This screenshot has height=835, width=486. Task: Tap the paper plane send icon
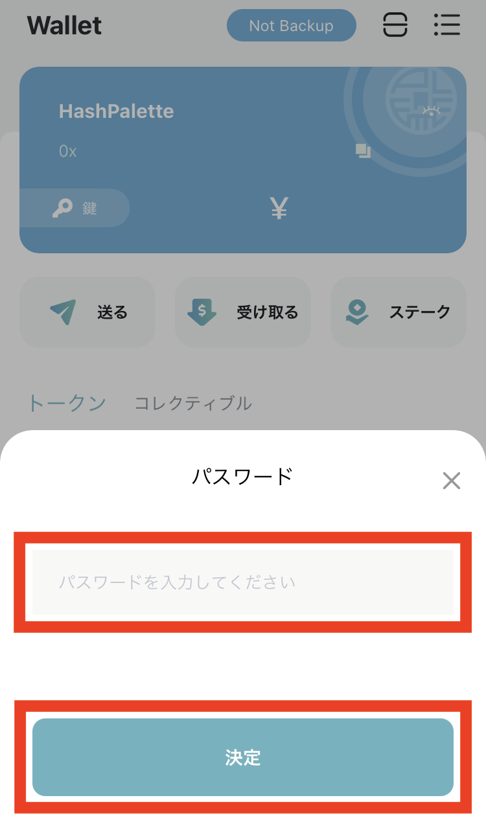63,312
